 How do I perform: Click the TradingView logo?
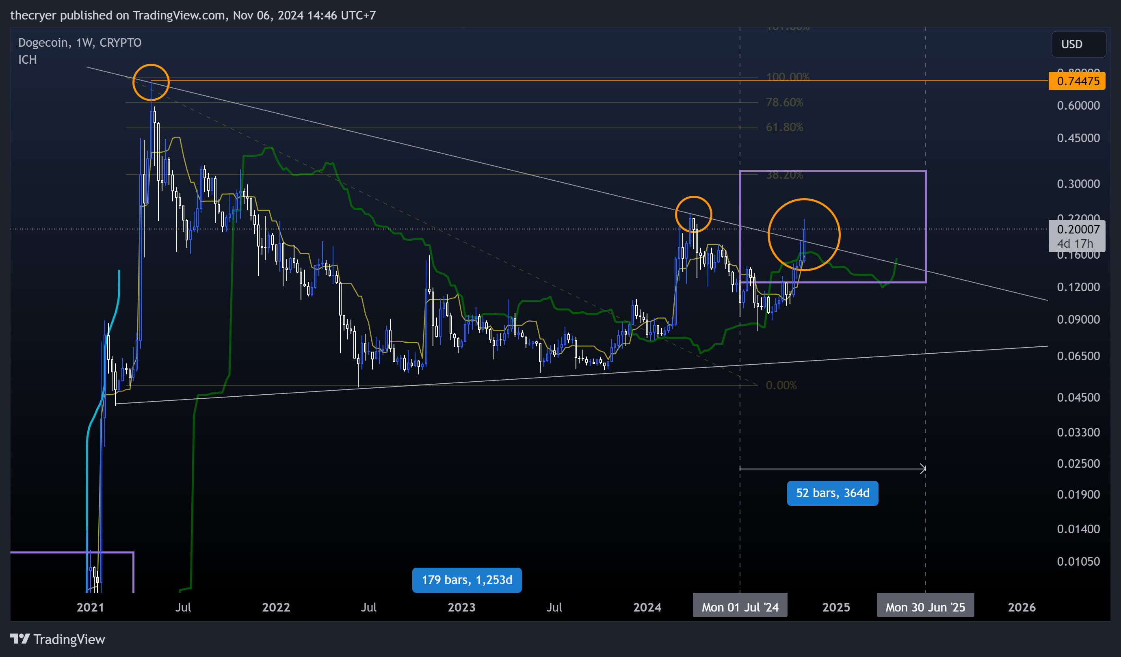pyautogui.click(x=58, y=639)
